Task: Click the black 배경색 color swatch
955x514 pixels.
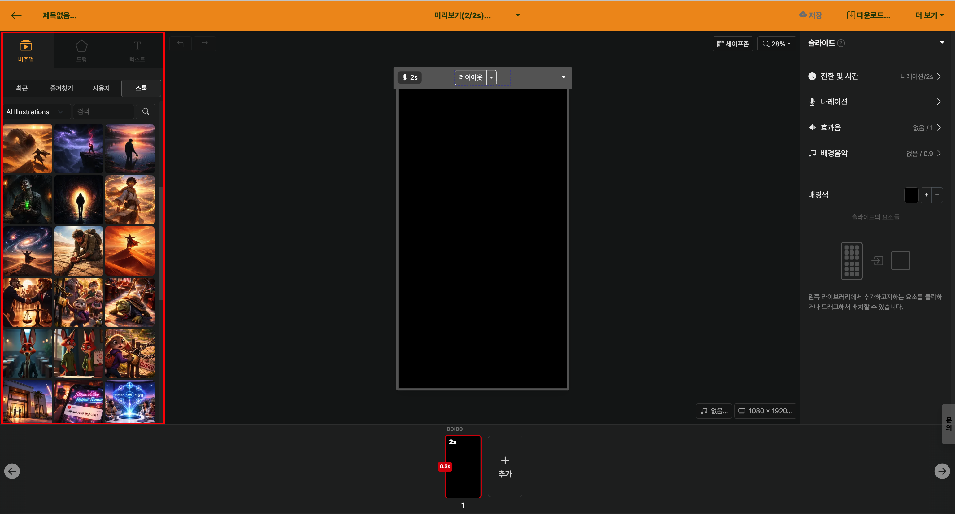Action: click(x=911, y=195)
